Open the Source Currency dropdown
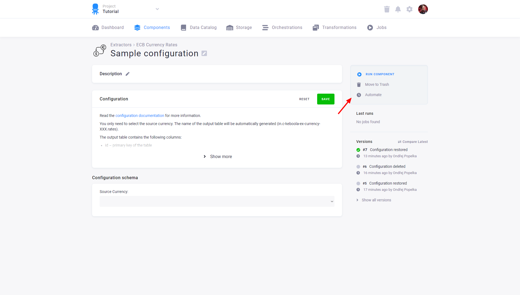The image size is (520, 295). [217, 201]
